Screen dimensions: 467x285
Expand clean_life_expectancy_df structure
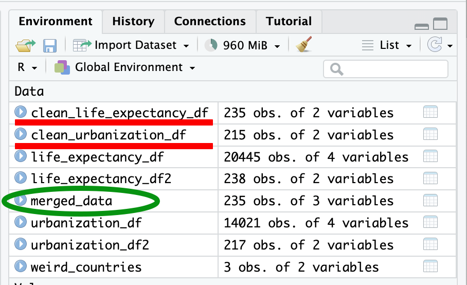[x=21, y=112]
